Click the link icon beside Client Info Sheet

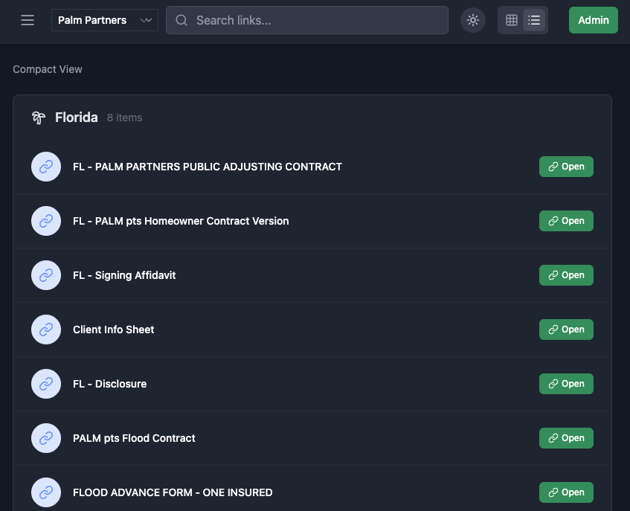pyautogui.click(x=45, y=330)
